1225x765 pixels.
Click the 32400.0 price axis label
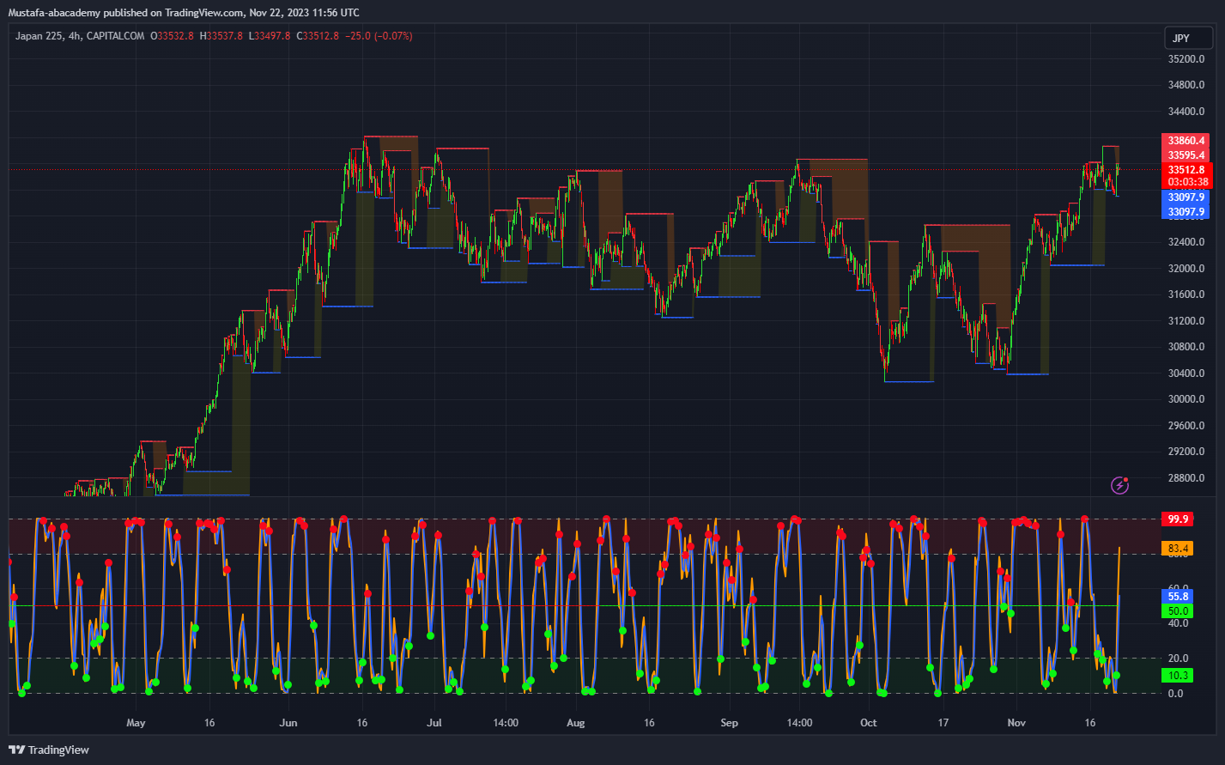point(1186,242)
